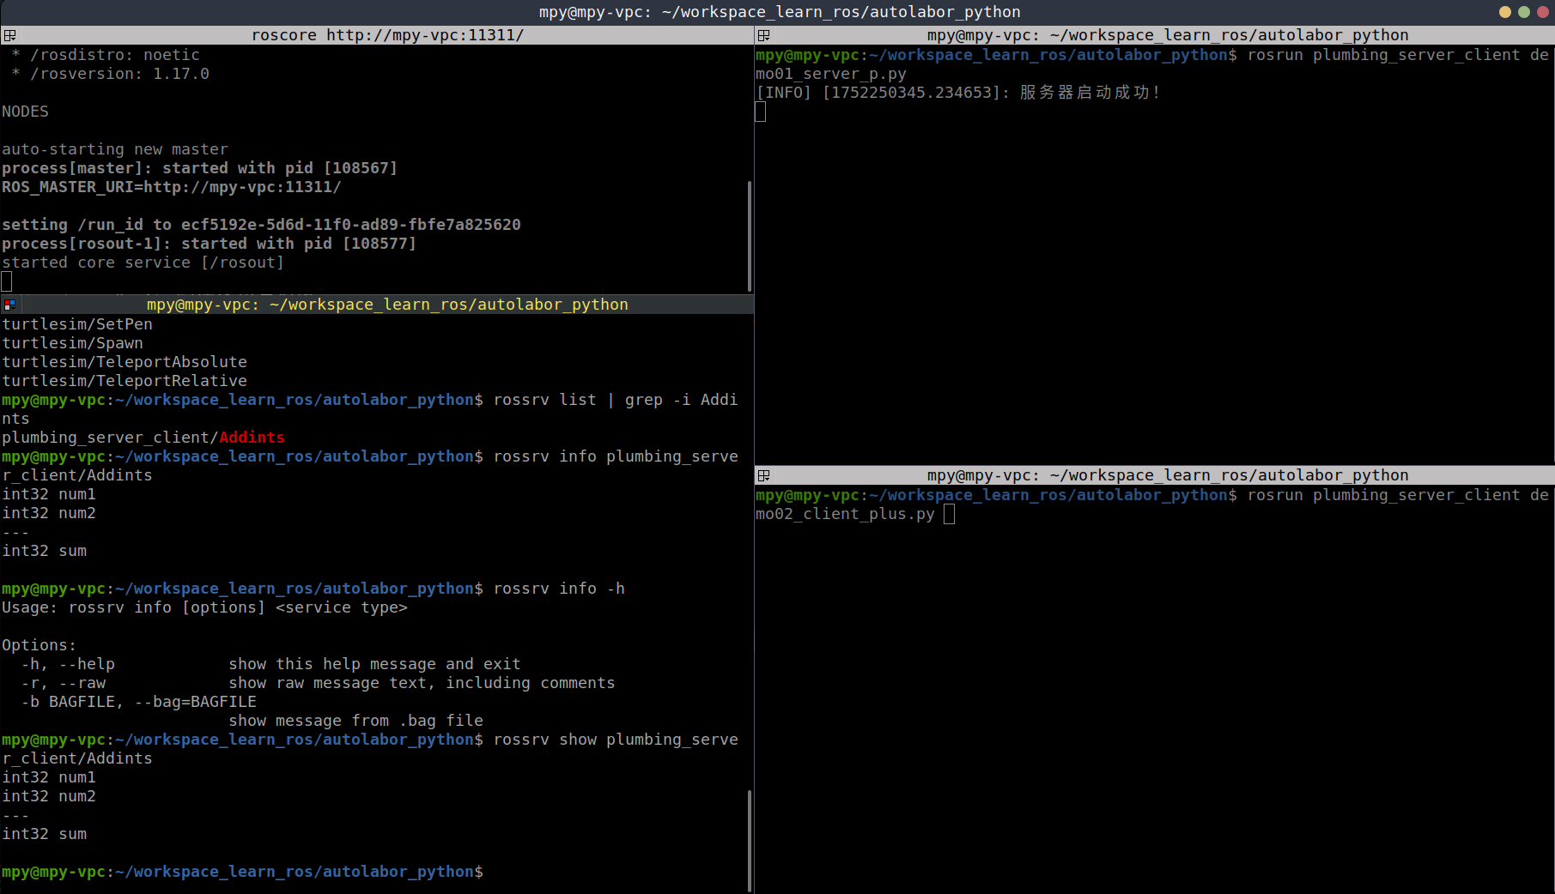The image size is (1555, 894).
Task: Click the rossrv pane's scrollbar thumb
Action: (750, 839)
